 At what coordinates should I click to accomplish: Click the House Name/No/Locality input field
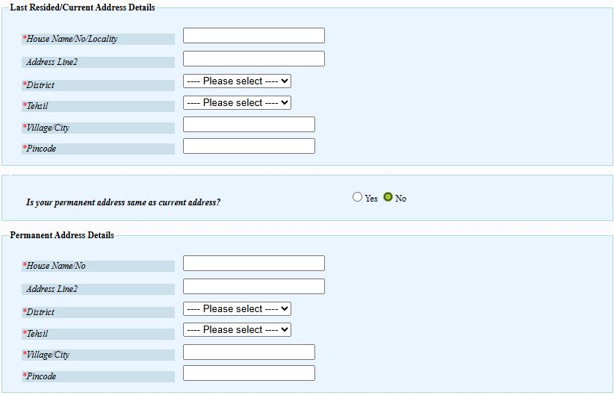click(x=253, y=36)
